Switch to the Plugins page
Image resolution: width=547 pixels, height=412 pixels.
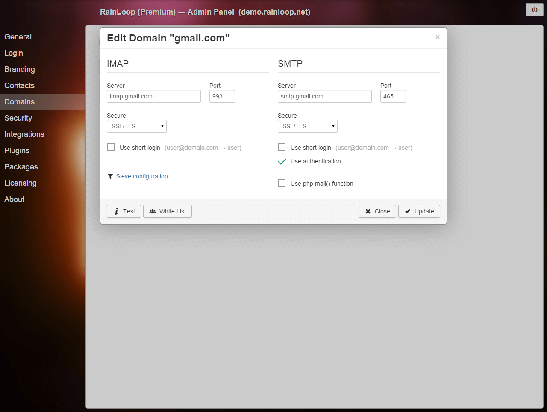point(17,151)
